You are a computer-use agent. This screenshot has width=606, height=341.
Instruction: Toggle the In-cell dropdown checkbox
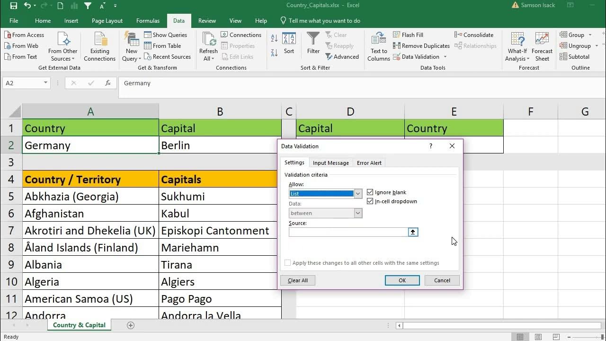coord(370,201)
